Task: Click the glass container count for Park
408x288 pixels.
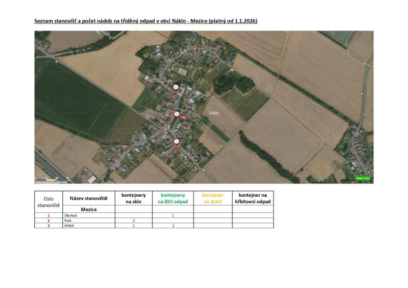Action: click(133, 220)
